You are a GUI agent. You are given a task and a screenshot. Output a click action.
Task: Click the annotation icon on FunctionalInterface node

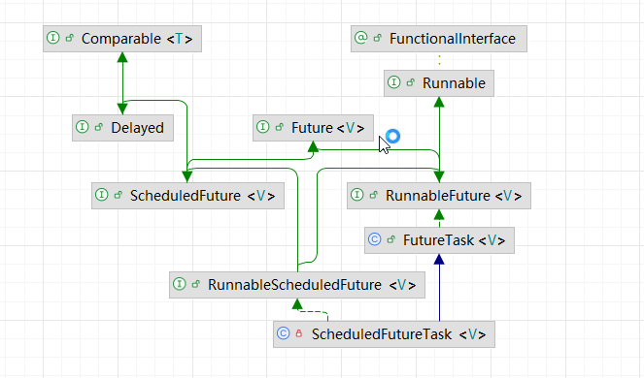pos(360,38)
